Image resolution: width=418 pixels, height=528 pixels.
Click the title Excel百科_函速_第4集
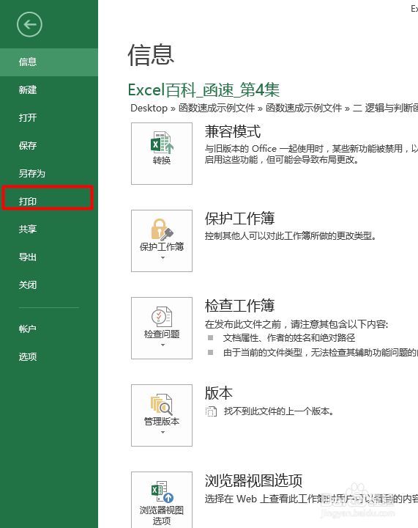pyautogui.click(x=204, y=90)
